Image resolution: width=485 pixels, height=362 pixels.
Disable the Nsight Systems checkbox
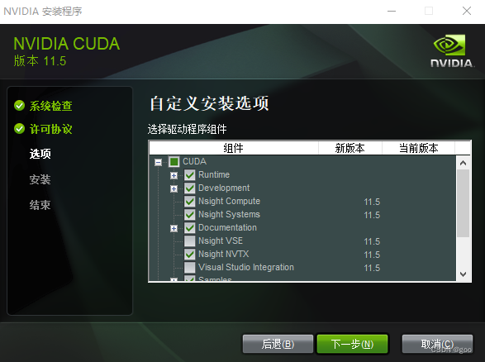point(189,214)
